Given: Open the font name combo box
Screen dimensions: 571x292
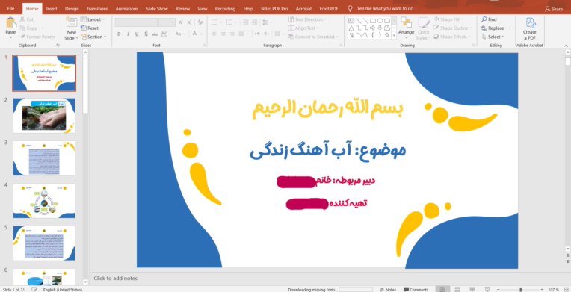Looking at the screenshot, I should 137,22.
